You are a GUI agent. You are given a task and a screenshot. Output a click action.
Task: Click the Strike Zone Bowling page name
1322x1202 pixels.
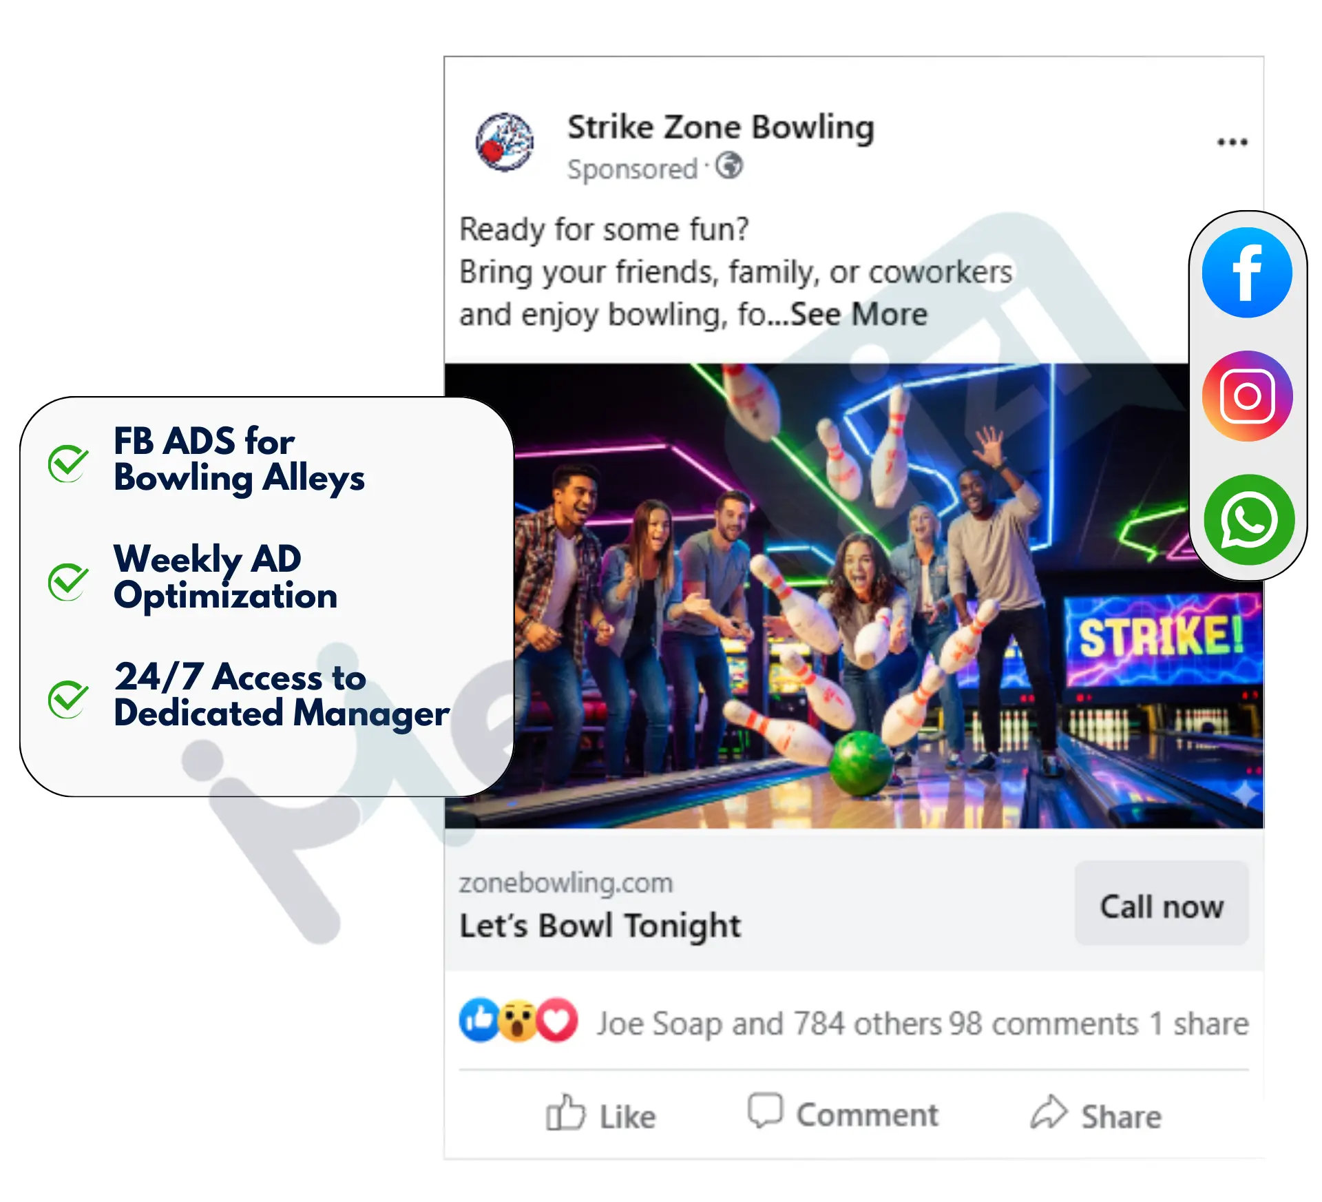[x=721, y=127]
